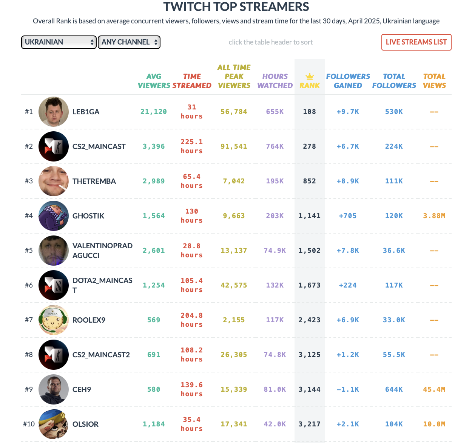
Task: Open the ANY CHANNEL filter dropdown
Action: pos(129,42)
